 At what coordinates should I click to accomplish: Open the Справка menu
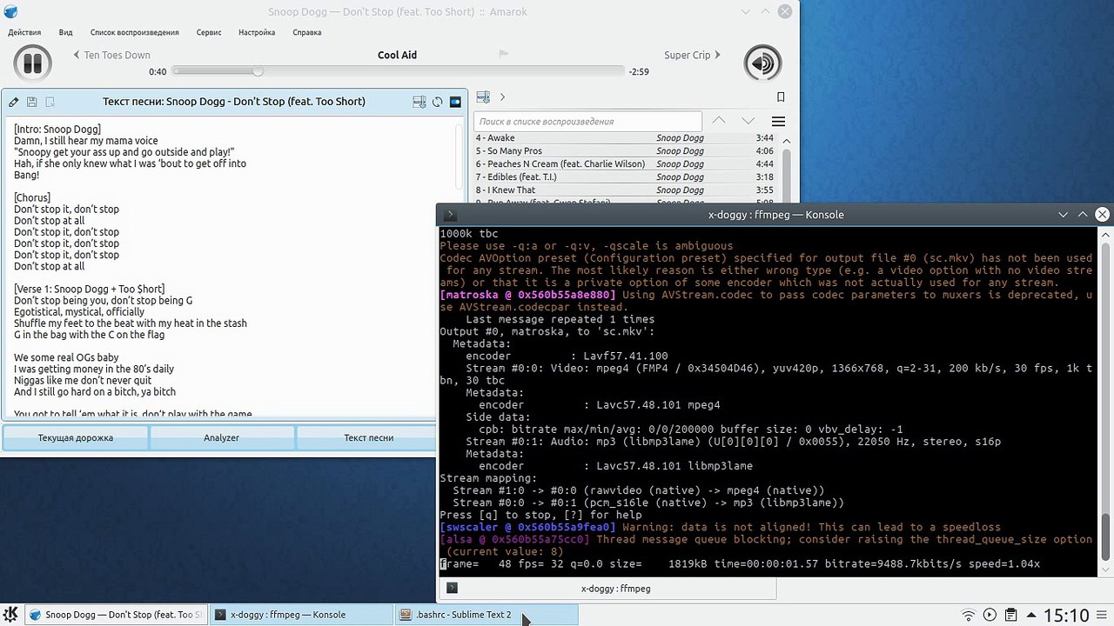pyautogui.click(x=307, y=32)
